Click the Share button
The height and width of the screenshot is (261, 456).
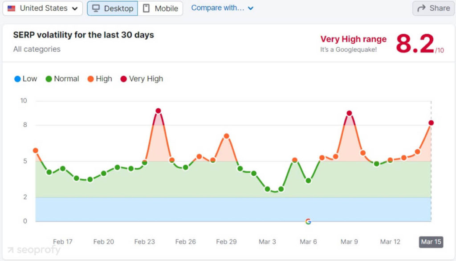point(432,8)
